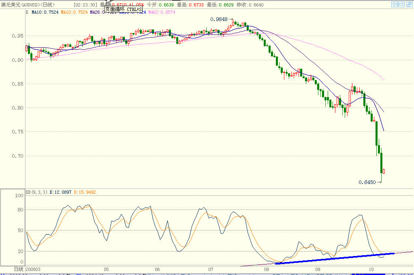Click the KD(9,3,3) indicator label

point(36,192)
